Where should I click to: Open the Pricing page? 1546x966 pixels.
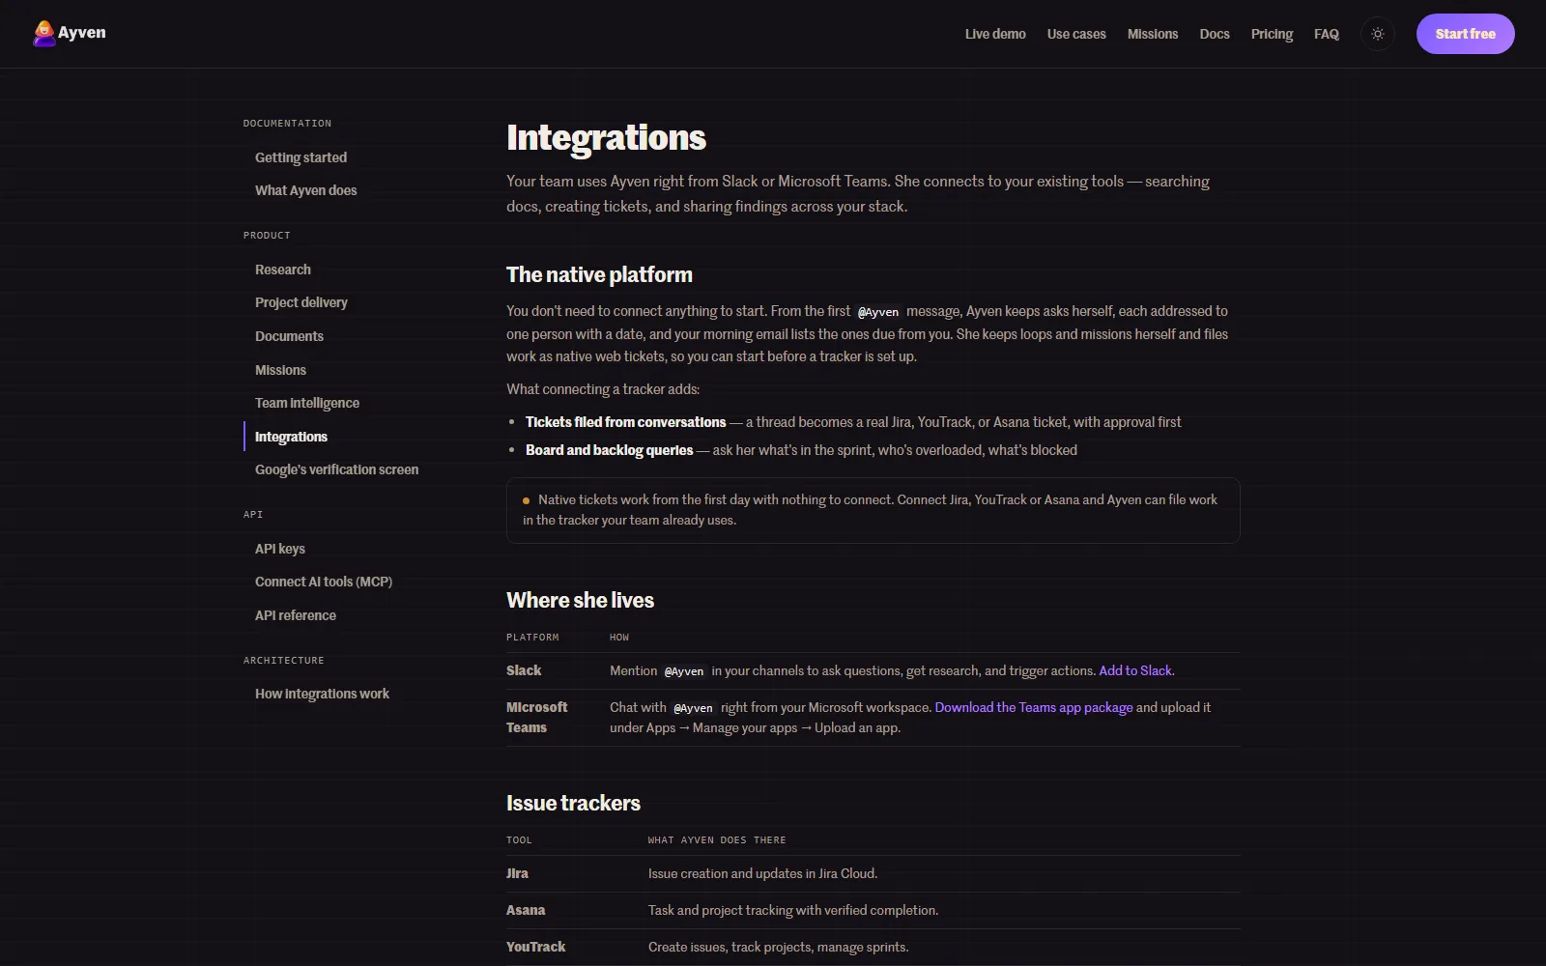tap(1272, 34)
